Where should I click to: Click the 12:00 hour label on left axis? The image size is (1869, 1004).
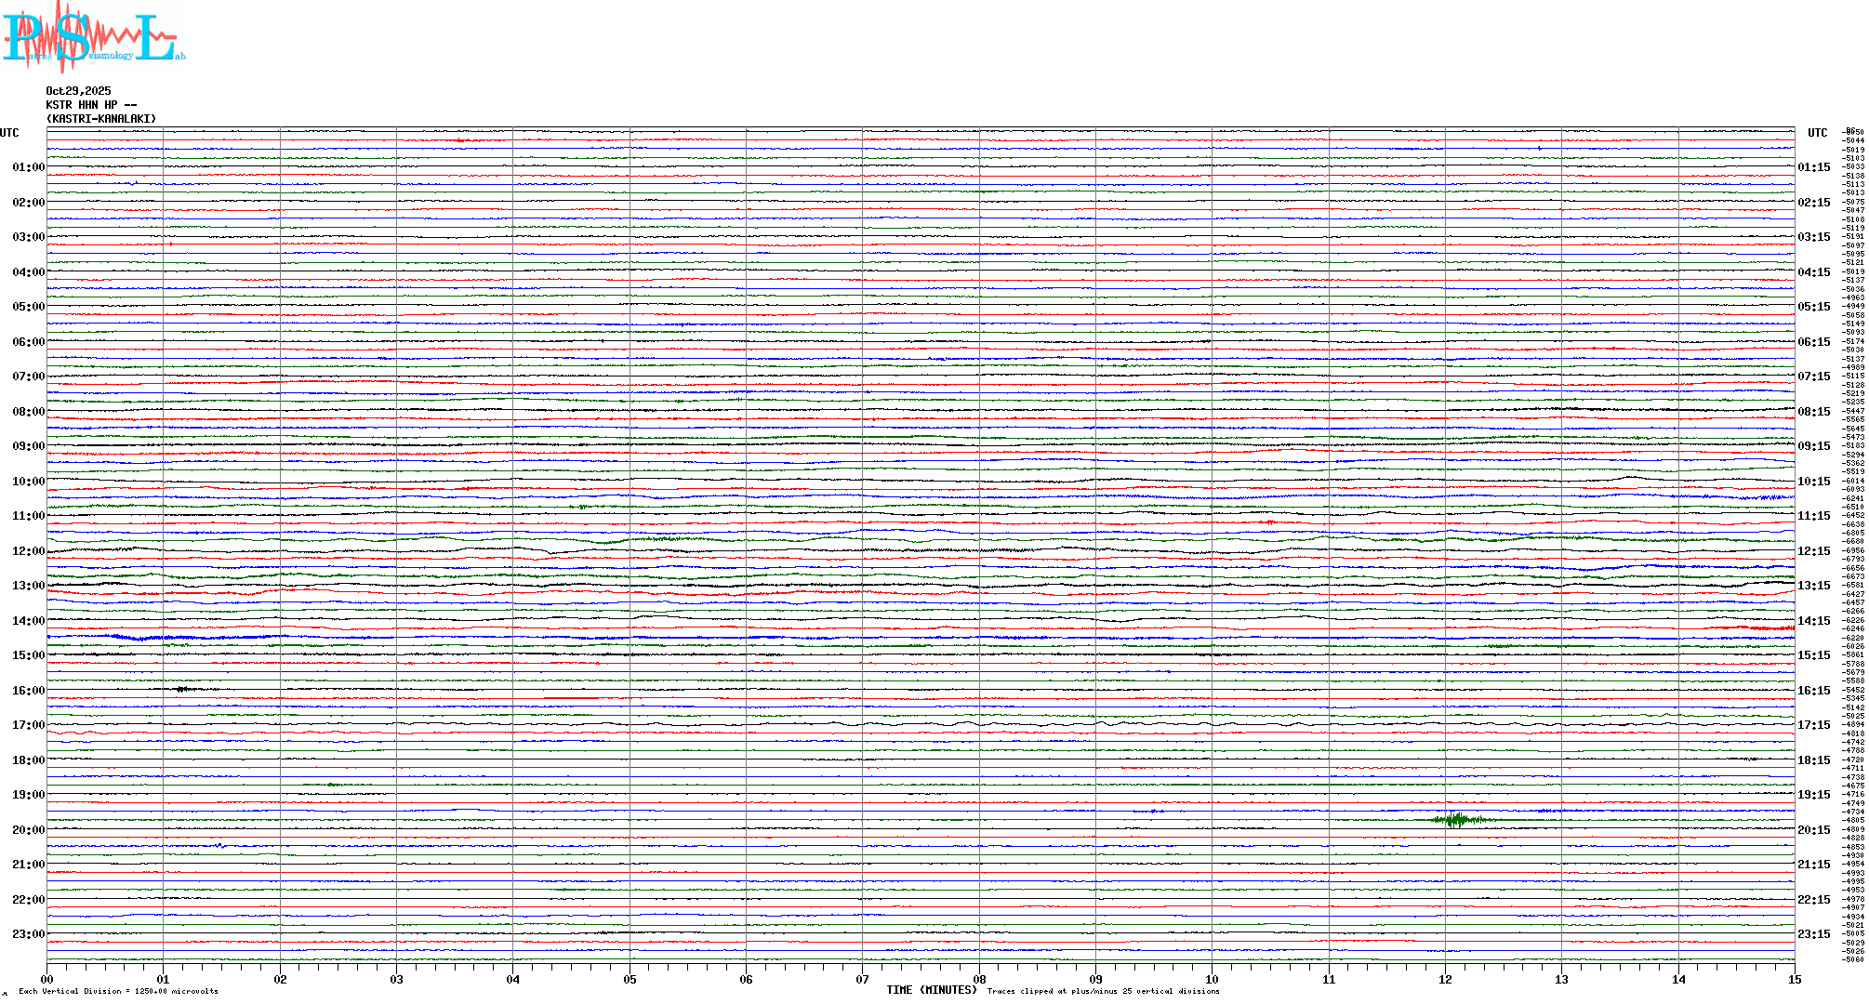[28, 551]
